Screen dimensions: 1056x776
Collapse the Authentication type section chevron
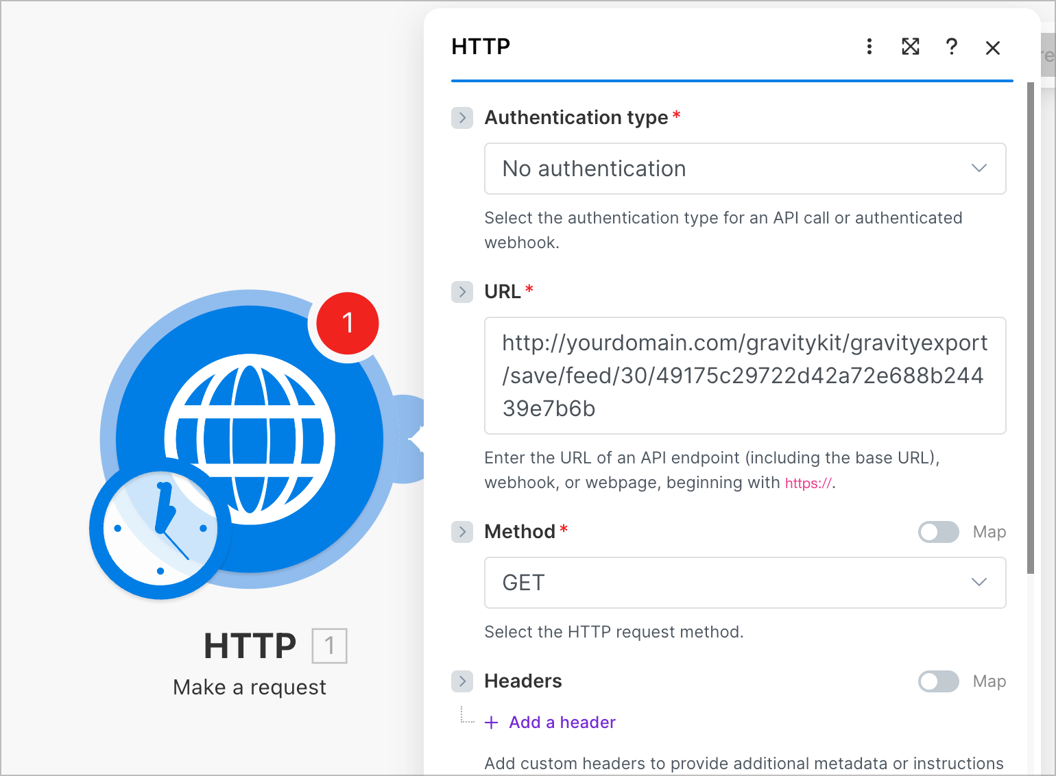(462, 117)
